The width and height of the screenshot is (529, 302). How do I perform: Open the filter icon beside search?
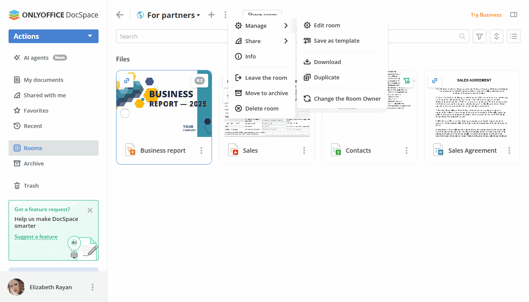point(480,36)
